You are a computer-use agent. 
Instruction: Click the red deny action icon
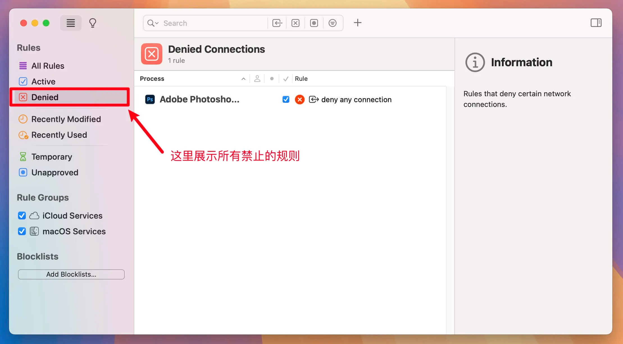(x=299, y=99)
